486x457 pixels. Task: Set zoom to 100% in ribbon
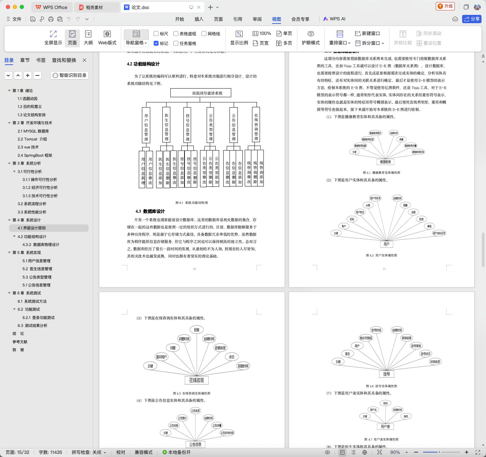pos(262,34)
